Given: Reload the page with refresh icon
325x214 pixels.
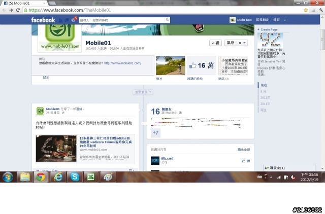Looking at the screenshot, I should click(x=18, y=10).
